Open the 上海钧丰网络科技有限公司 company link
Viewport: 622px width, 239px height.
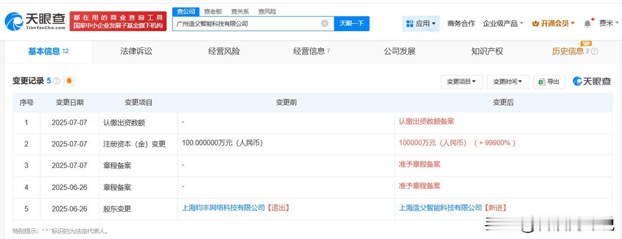pyautogui.click(x=223, y=208)
